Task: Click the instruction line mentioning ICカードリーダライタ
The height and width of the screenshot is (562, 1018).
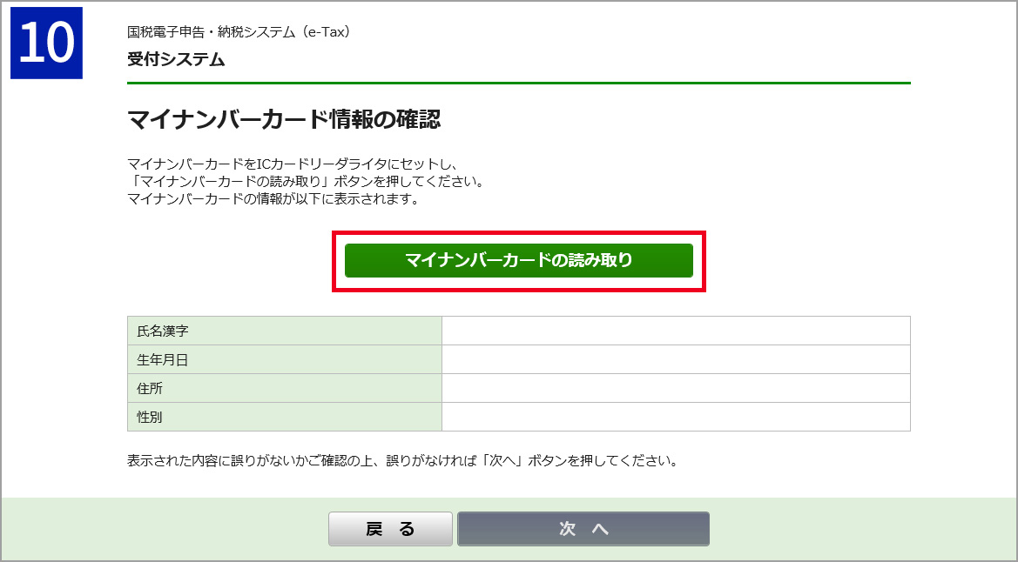Action: [293, 164]
